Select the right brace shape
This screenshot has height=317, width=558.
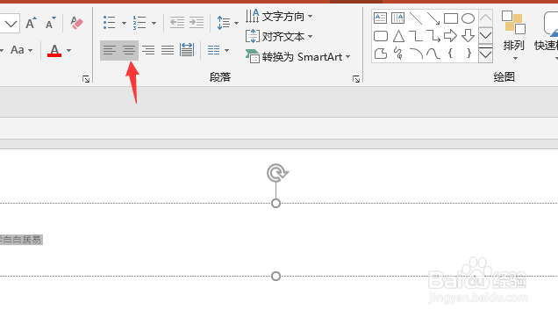(469, 54)
